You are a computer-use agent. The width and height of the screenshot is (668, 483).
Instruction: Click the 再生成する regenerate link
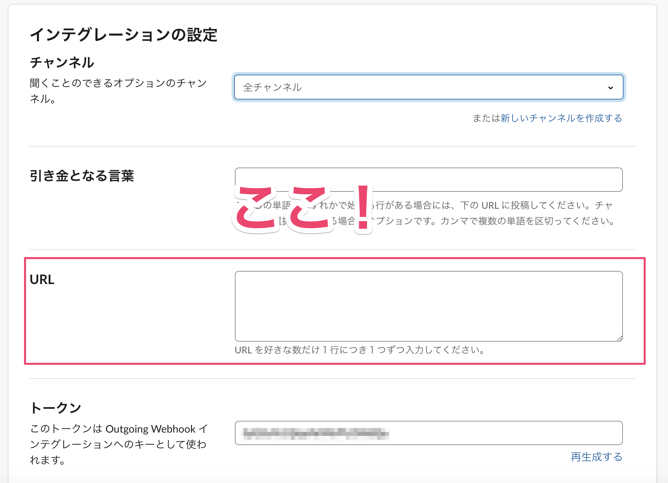click(x=596, y=457)
